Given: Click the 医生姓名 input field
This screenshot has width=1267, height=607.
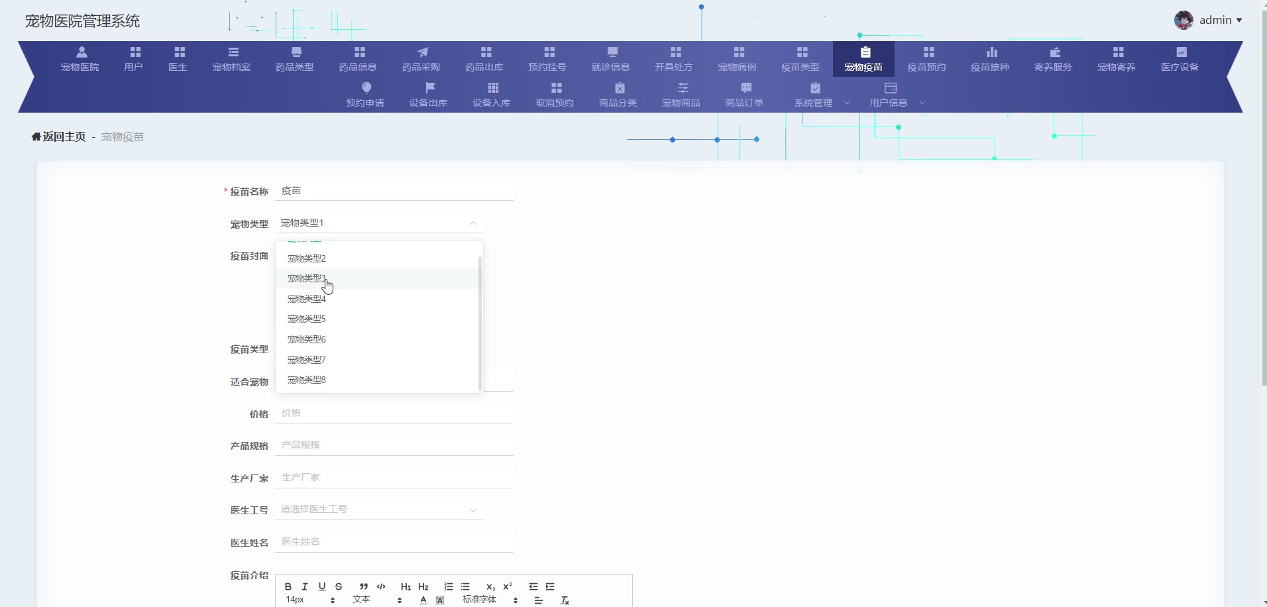Looking at the screenshot, I should (x=394, y=541).
